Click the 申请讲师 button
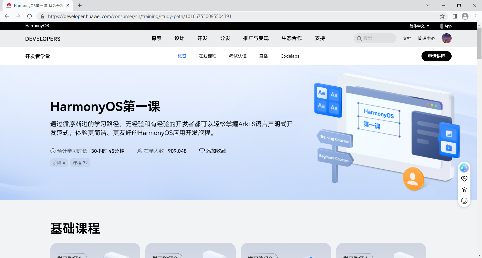This screenshot has width=482, height=258. click(437, 56)
